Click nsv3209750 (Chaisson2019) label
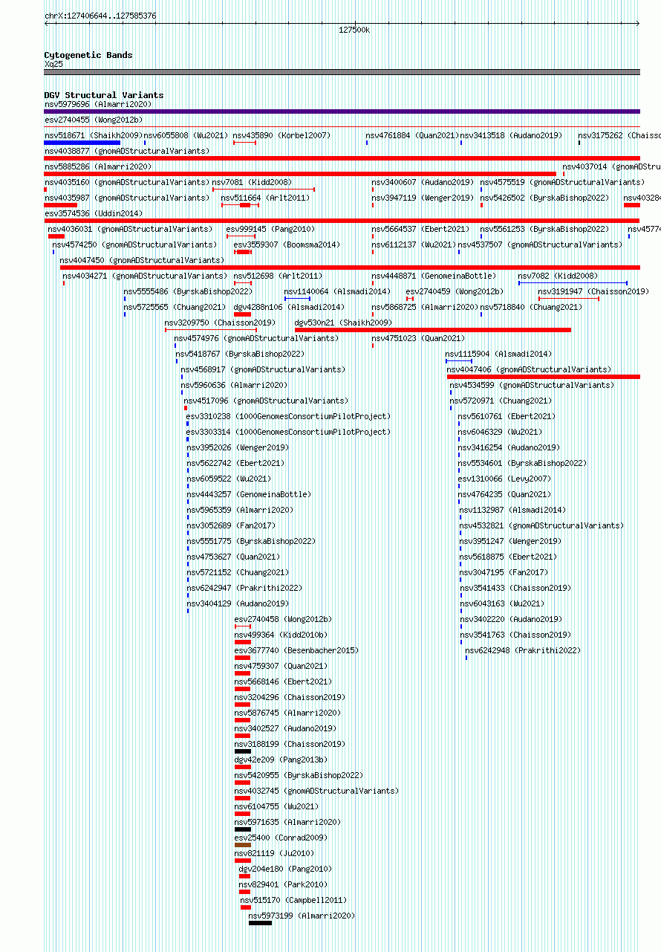The image size is (661, 952). click(220, 323)
